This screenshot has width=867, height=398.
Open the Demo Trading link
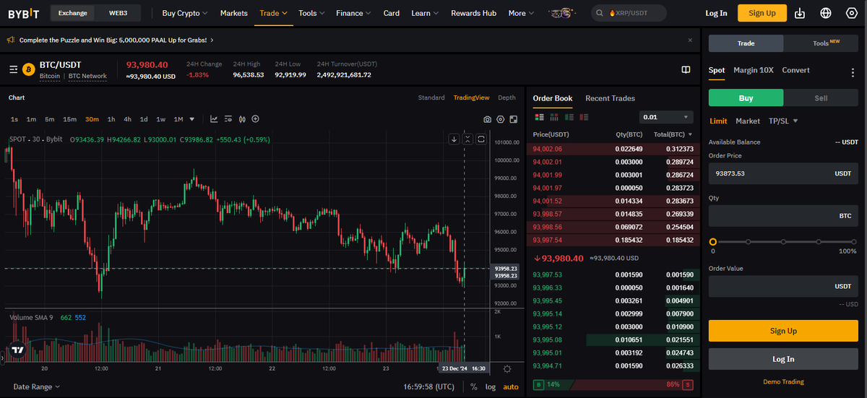point(783,382)
